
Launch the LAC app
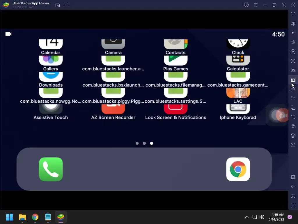[x=238, y=93]
